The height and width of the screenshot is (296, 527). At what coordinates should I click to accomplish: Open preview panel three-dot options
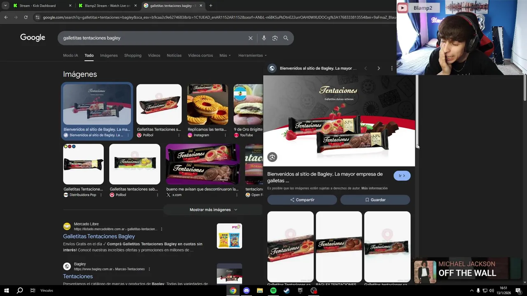392,68
